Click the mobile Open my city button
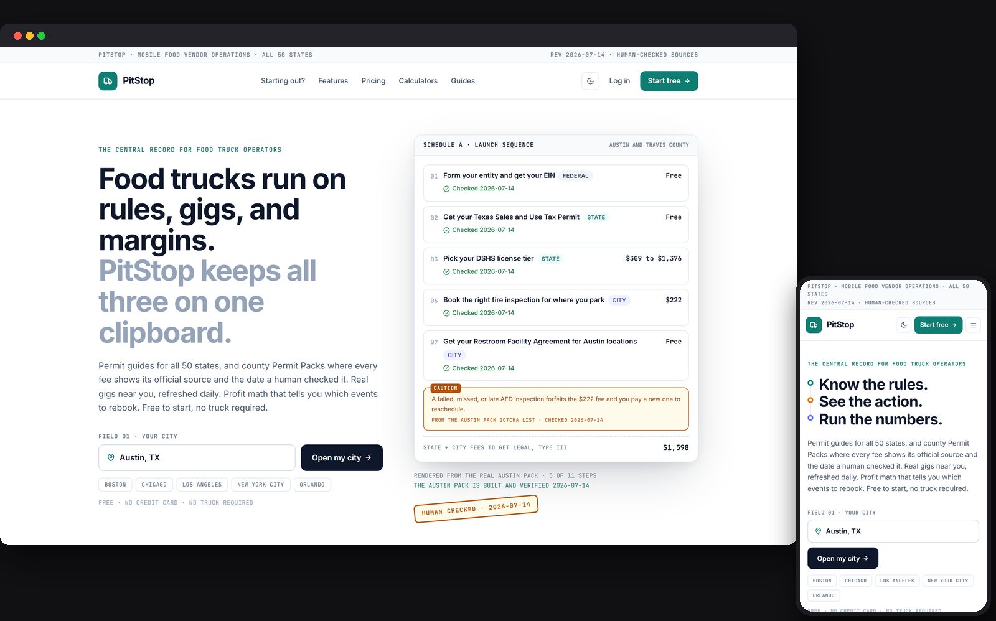The image size is (996, 621). pos(843,558)
